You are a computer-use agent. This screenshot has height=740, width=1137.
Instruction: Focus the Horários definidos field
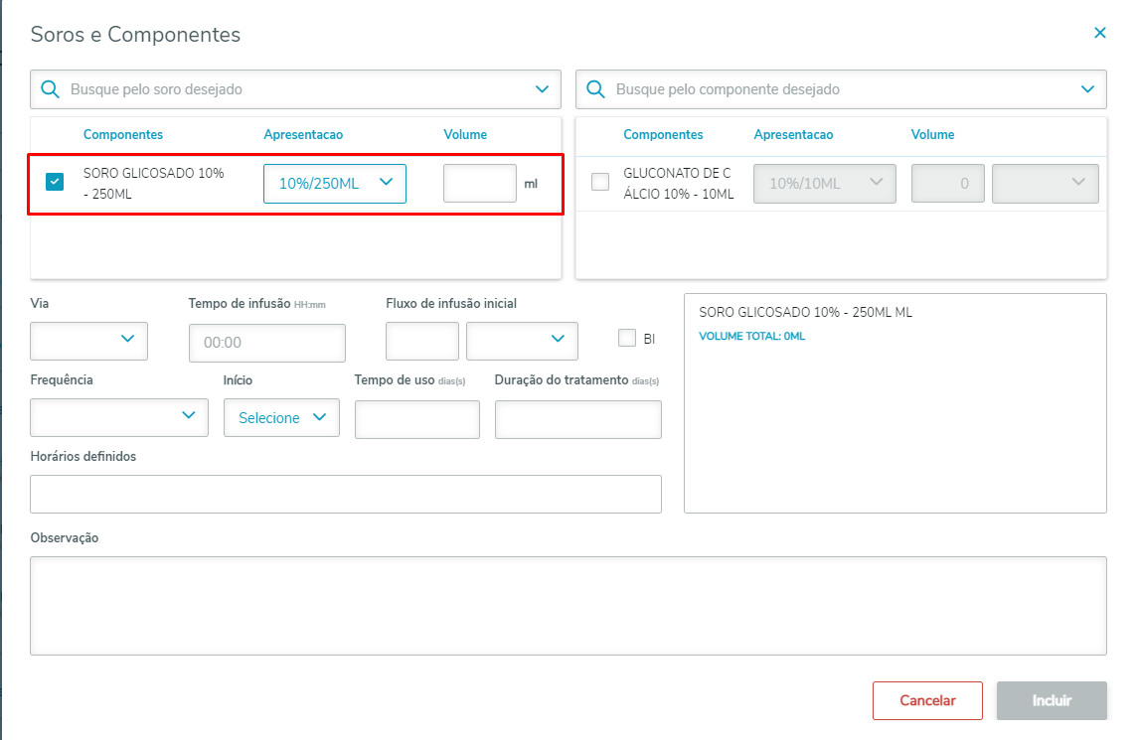point(346,494)
